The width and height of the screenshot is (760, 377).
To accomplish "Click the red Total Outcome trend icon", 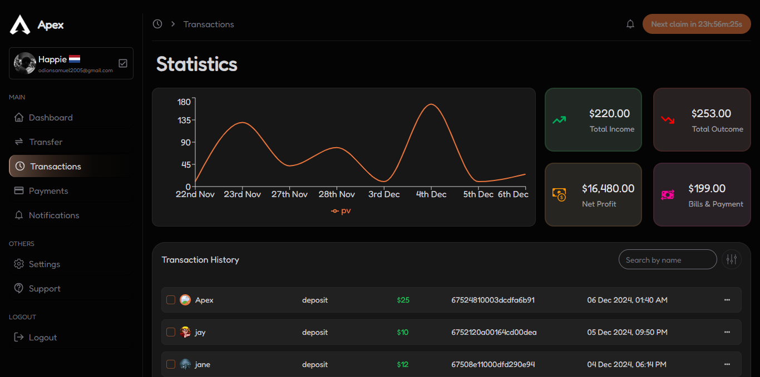I will point(668,119).
